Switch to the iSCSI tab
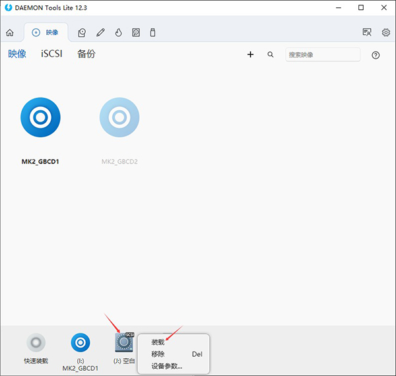The image size is (396, 376). coord(51,54)
